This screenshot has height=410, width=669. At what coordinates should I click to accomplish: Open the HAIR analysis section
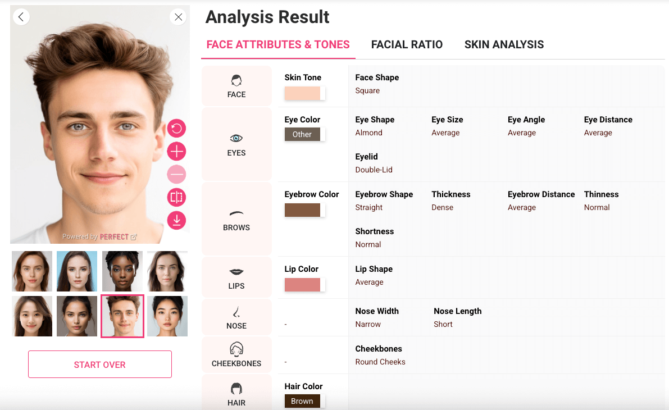tap(236, 393)
